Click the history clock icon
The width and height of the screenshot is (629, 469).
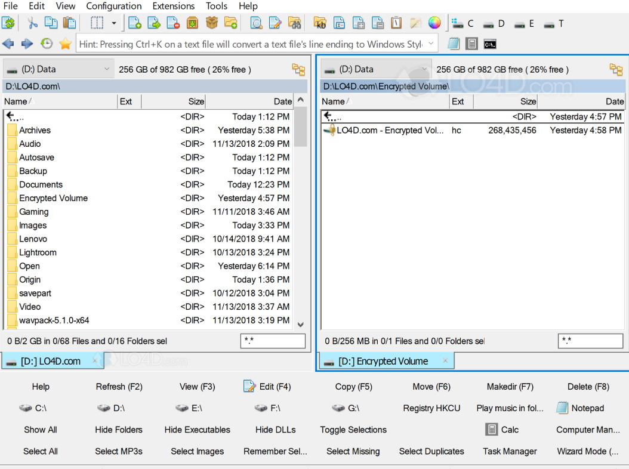pyautogui.click(x=46, y=44)
